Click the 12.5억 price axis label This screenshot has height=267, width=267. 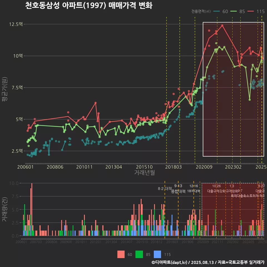click(x=16, y=24)
